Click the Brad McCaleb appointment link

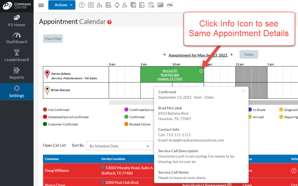(x=170, y=75)
